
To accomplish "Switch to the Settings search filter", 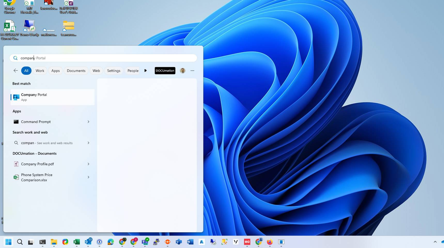I will pos(113,71).
